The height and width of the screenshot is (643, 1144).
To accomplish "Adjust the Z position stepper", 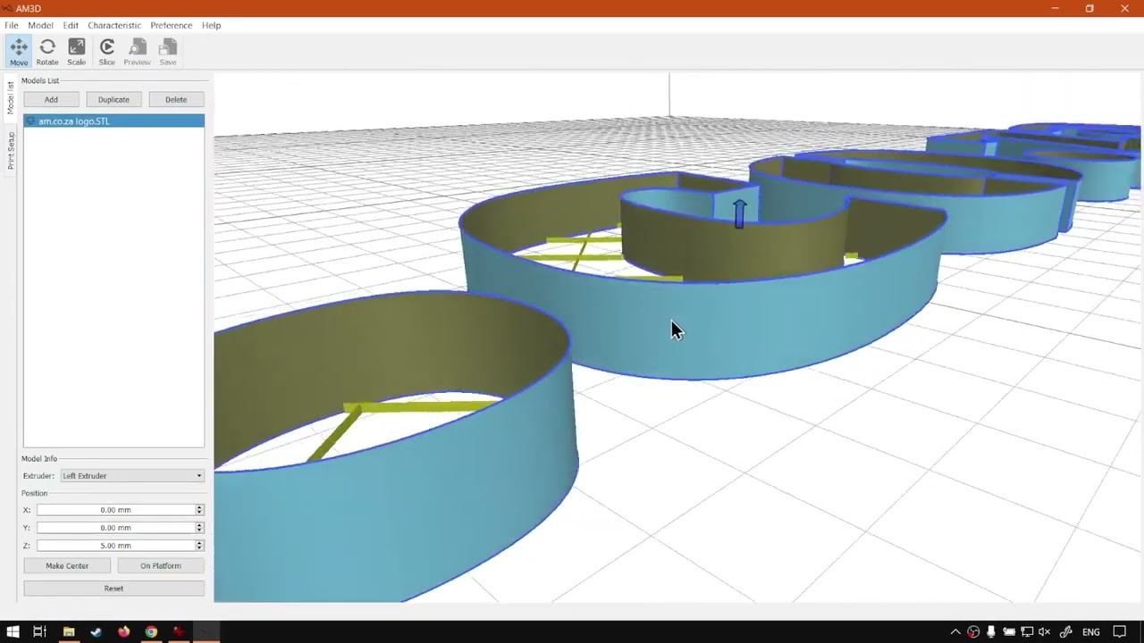I will [x=199, y=546].
